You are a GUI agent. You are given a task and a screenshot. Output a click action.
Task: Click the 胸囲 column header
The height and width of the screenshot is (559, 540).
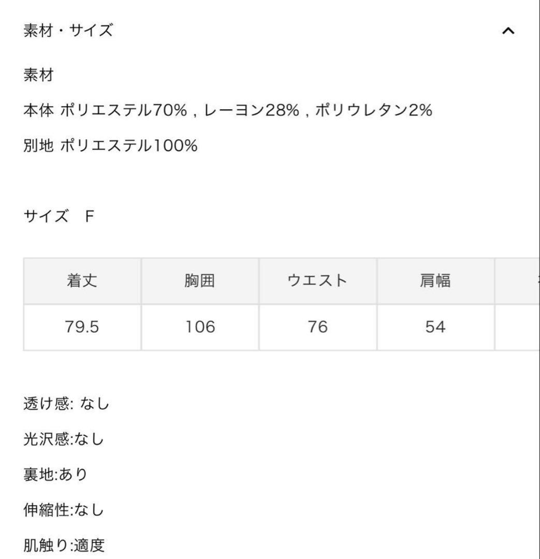click(x=200, y=281)
